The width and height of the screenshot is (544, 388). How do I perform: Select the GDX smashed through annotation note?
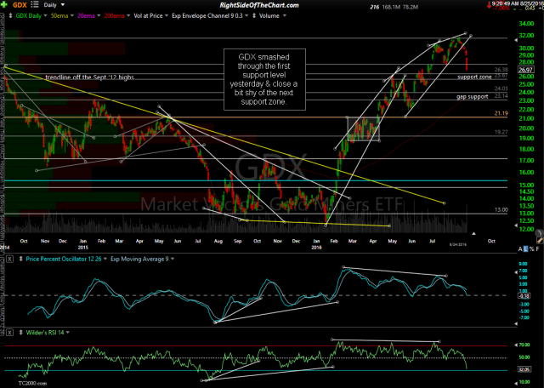tap(264, 79)
